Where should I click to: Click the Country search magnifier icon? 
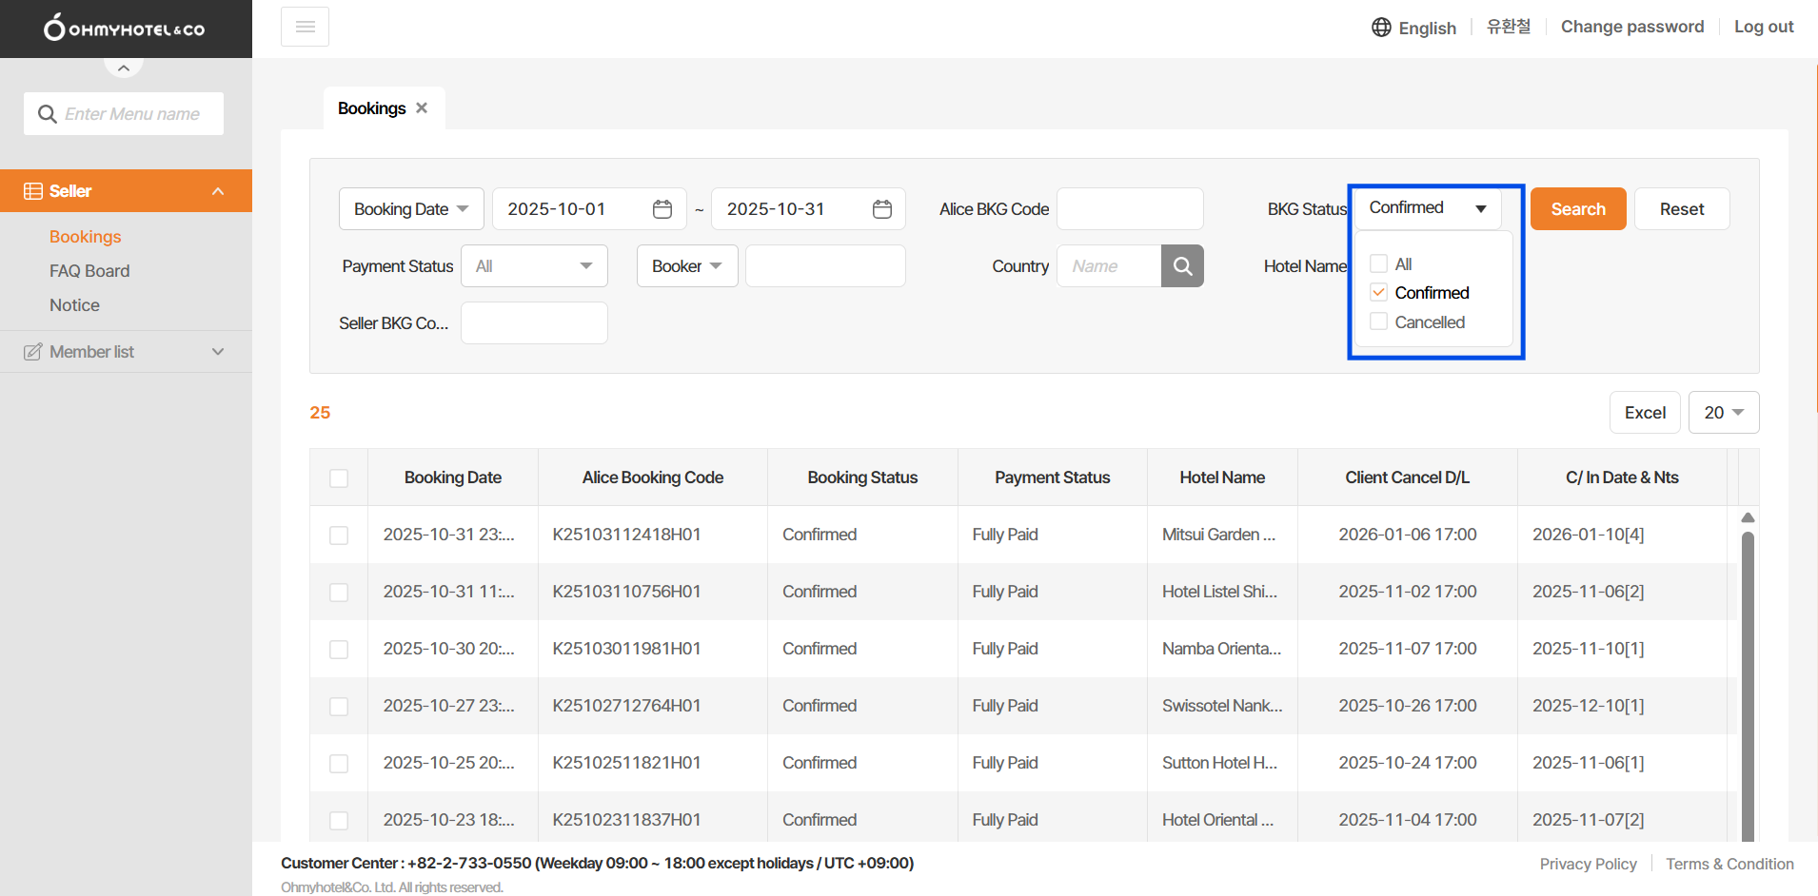1182,266
